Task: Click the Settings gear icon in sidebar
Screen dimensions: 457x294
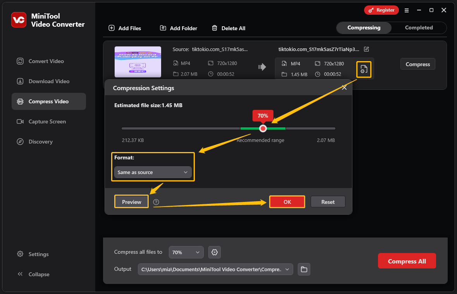Action: click(20, 254)
